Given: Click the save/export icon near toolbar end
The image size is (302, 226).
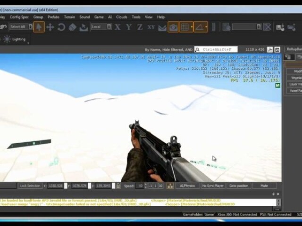Looking at the screenshot, I should [280, 27].
